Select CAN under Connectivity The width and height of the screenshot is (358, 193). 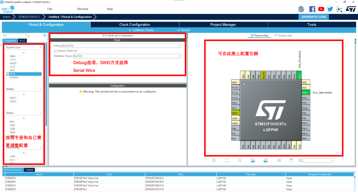tap(12, 156)
